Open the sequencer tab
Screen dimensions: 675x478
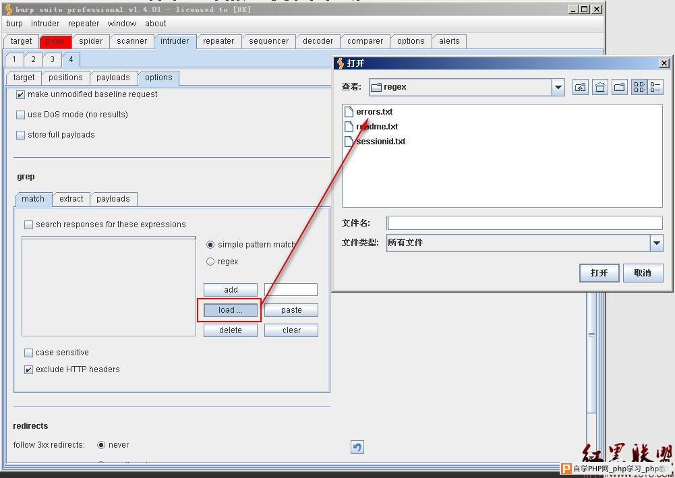tap(268, 41)
